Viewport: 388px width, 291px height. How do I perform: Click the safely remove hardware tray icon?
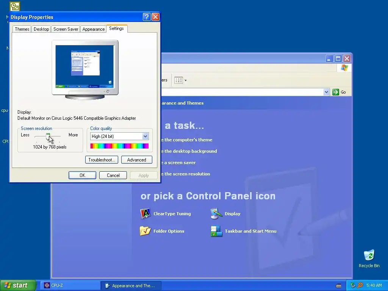(x=353, y=285)
